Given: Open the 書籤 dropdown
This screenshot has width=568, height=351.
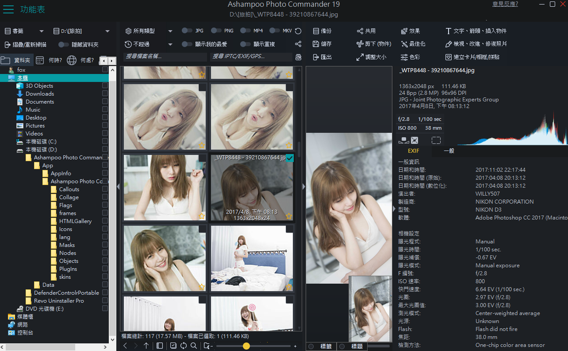Looking at the screenshot, I should pos(24,31).
